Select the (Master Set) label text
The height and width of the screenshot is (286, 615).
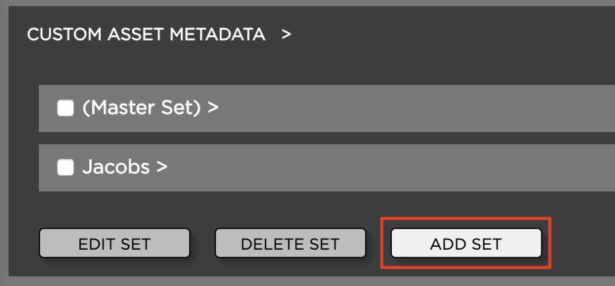click(141, 108)
